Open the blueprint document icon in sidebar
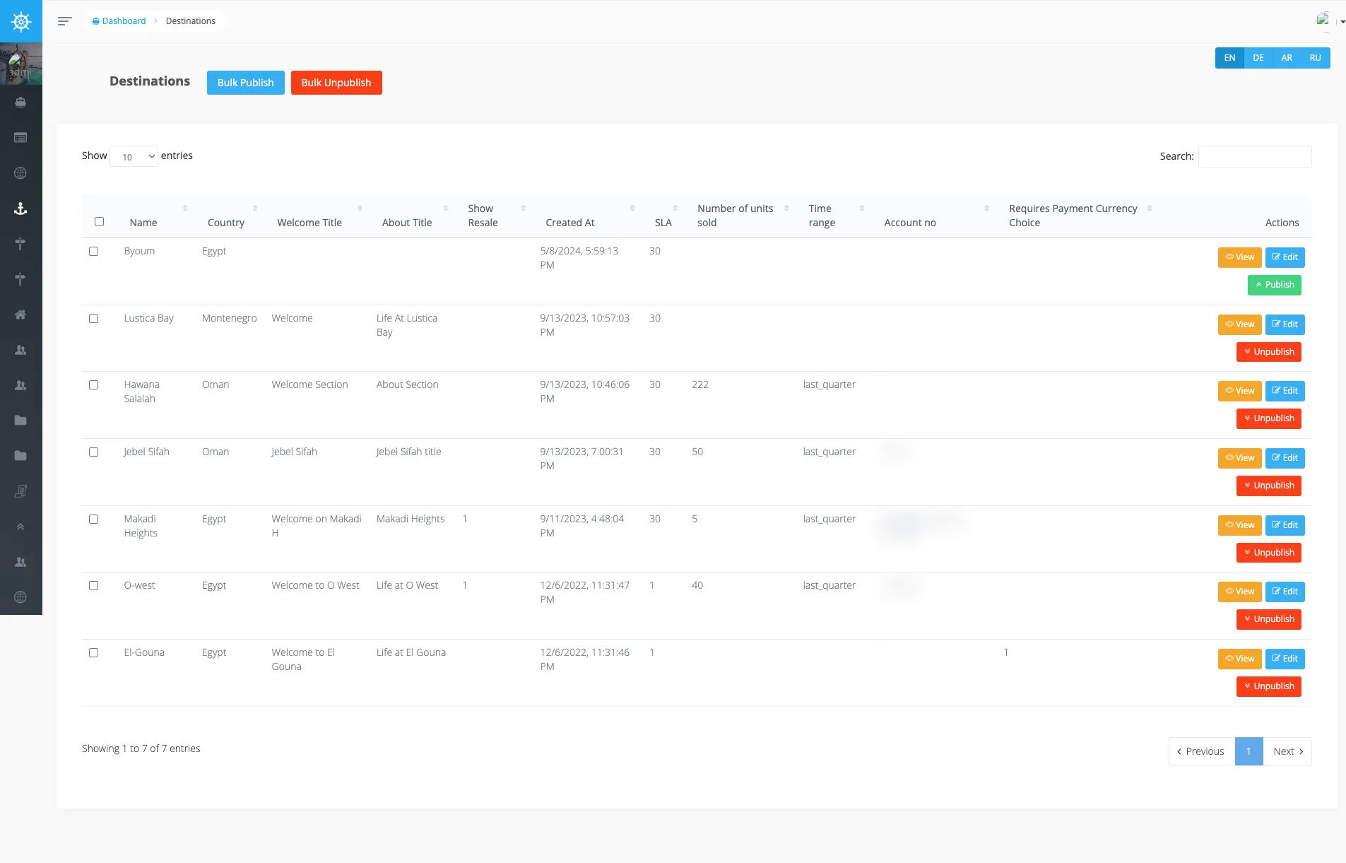 [20, 491]
